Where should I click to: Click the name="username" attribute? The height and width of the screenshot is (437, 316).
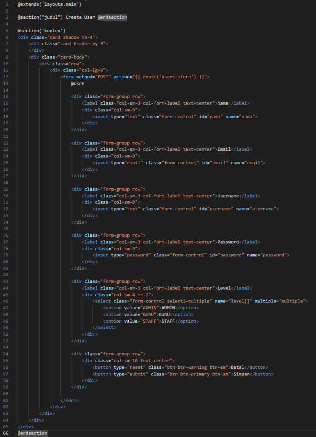pos(256,209)
